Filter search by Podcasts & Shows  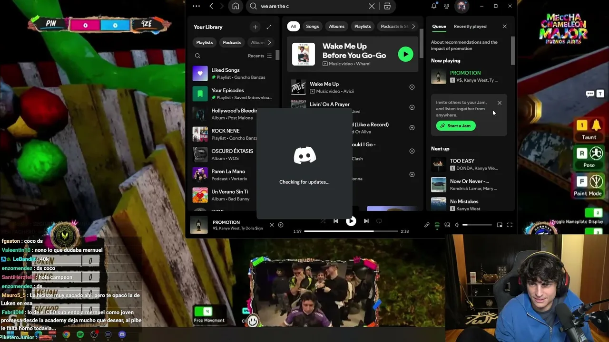click(x=393, y=27)
